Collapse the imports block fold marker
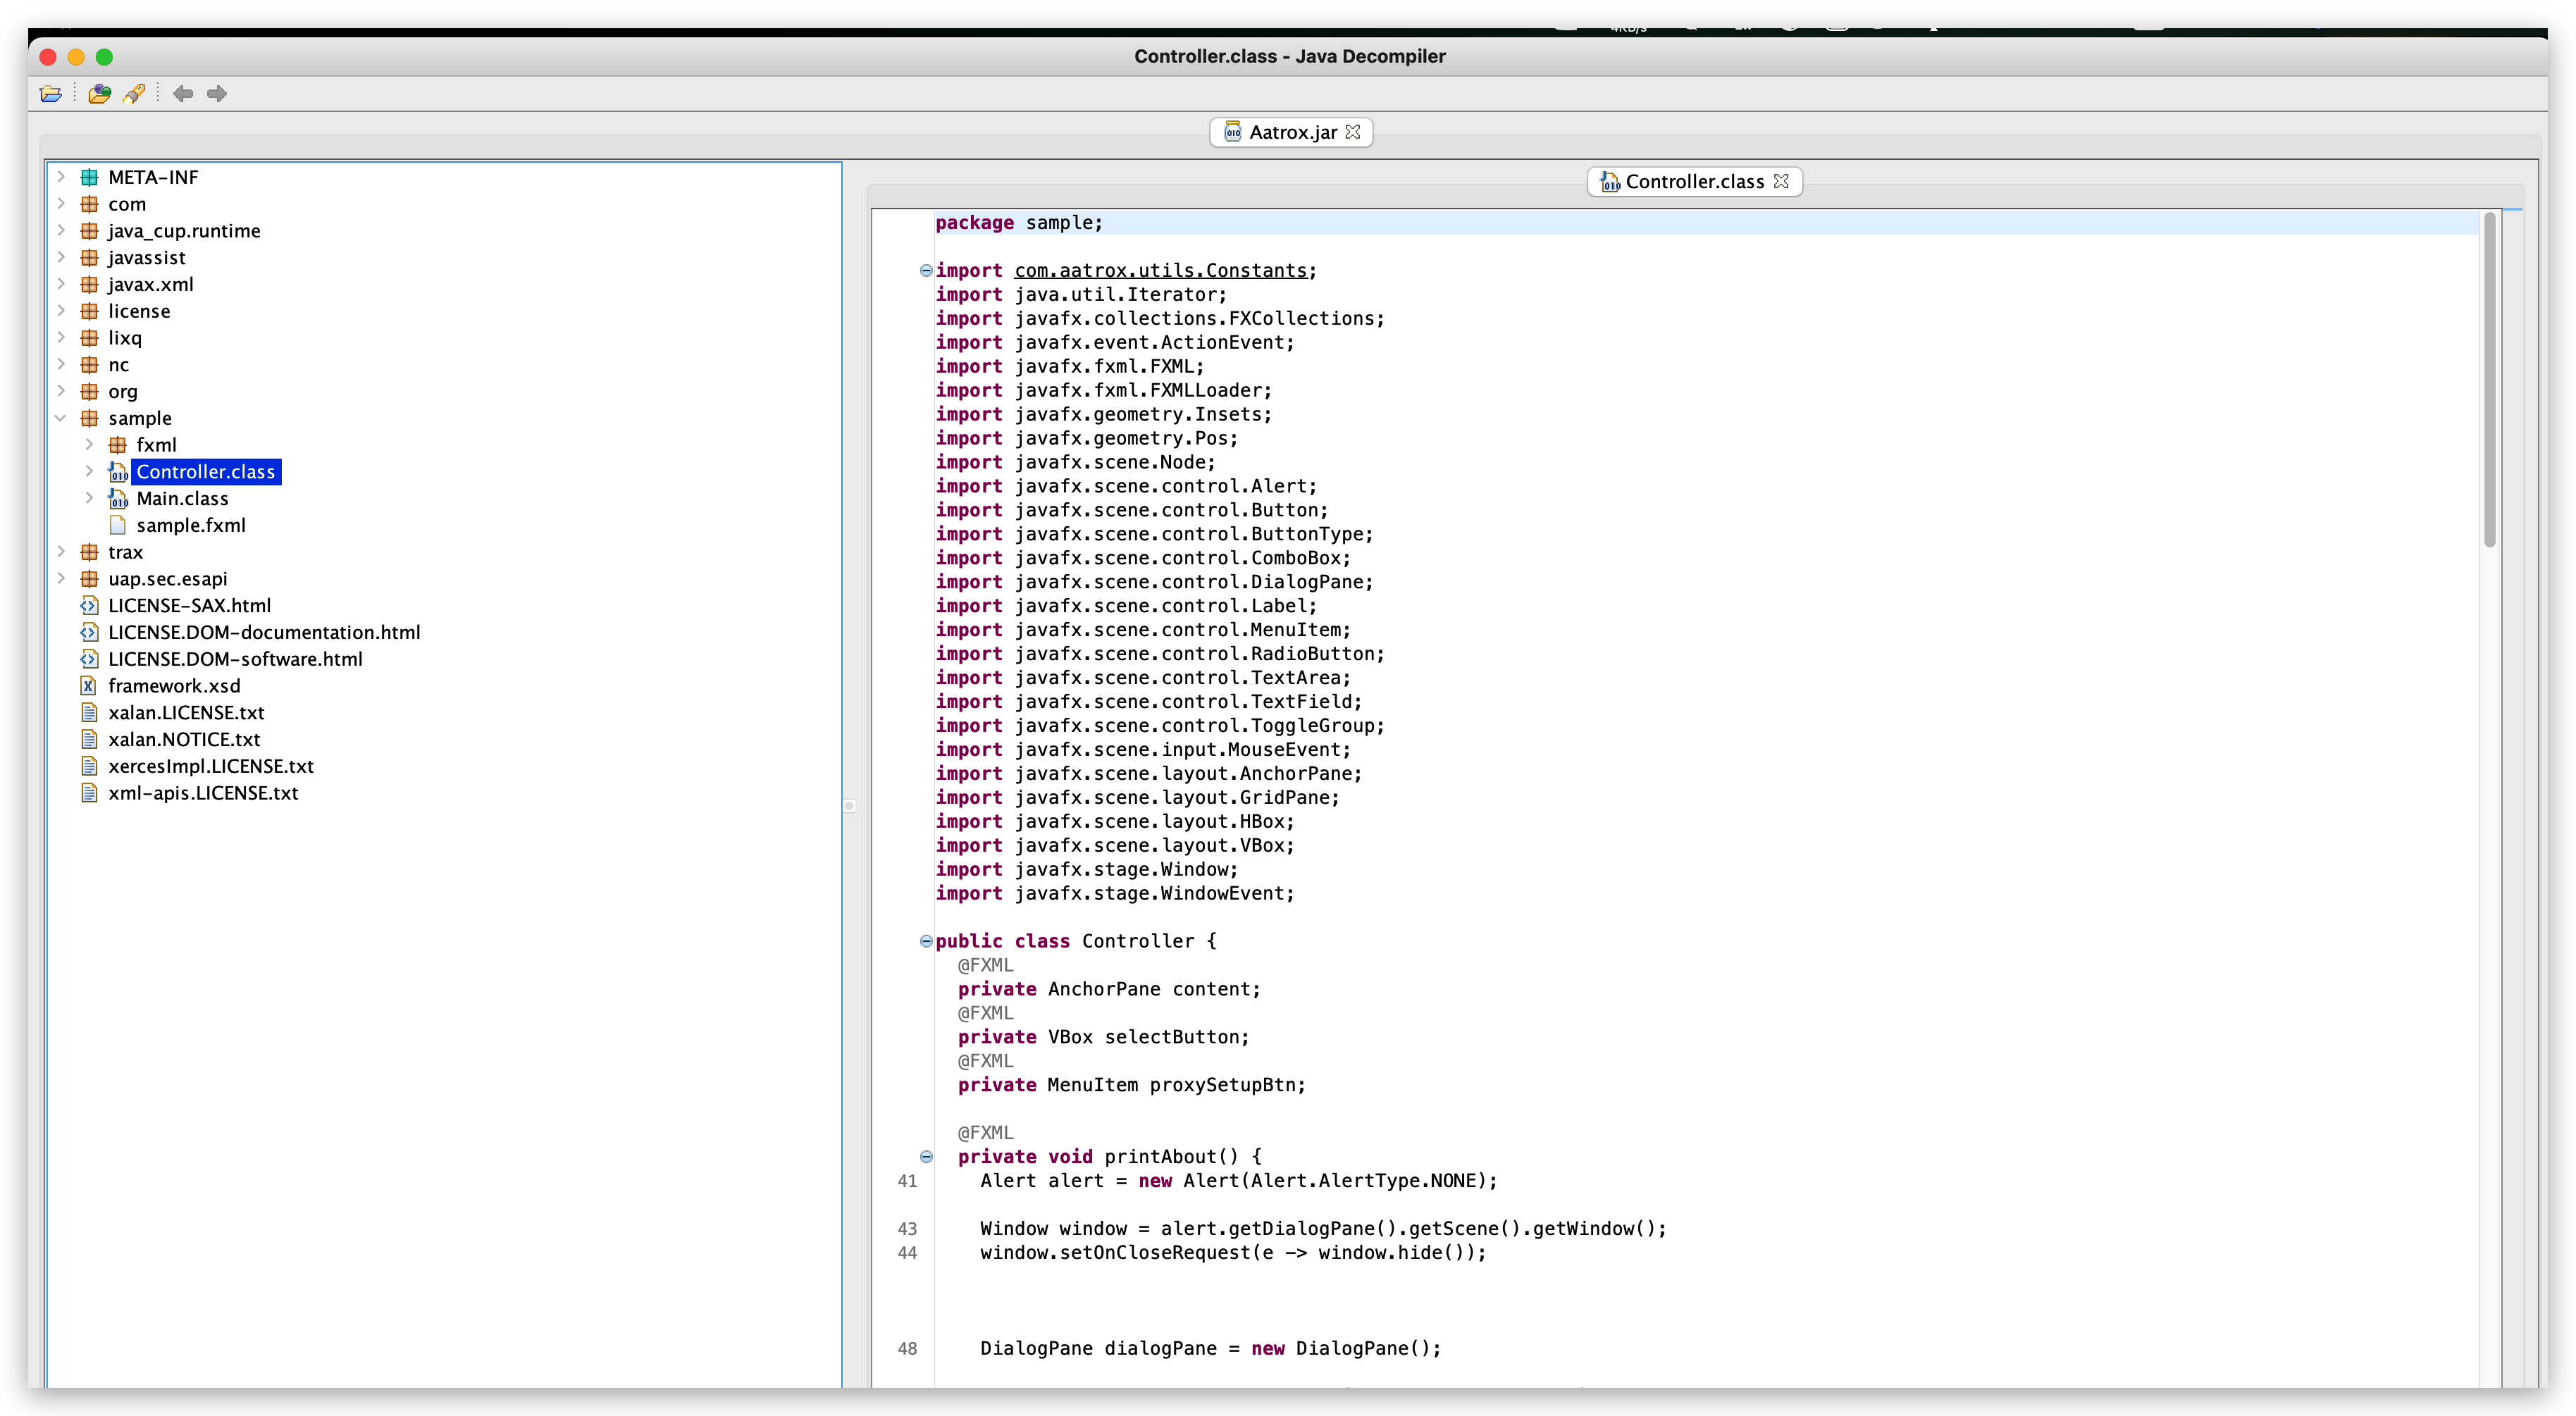The width and height of the screenshot is (2576, 1416). coord(926,270)
